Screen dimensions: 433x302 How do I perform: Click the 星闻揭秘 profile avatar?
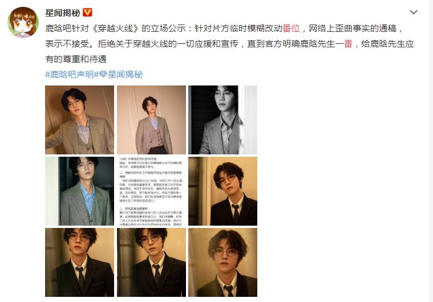point(23,22)
